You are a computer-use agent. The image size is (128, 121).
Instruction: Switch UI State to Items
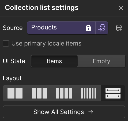click(54, 61)
